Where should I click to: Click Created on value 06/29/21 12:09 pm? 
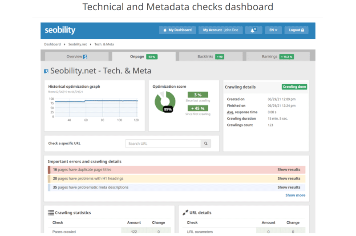[x=282, y=99]
